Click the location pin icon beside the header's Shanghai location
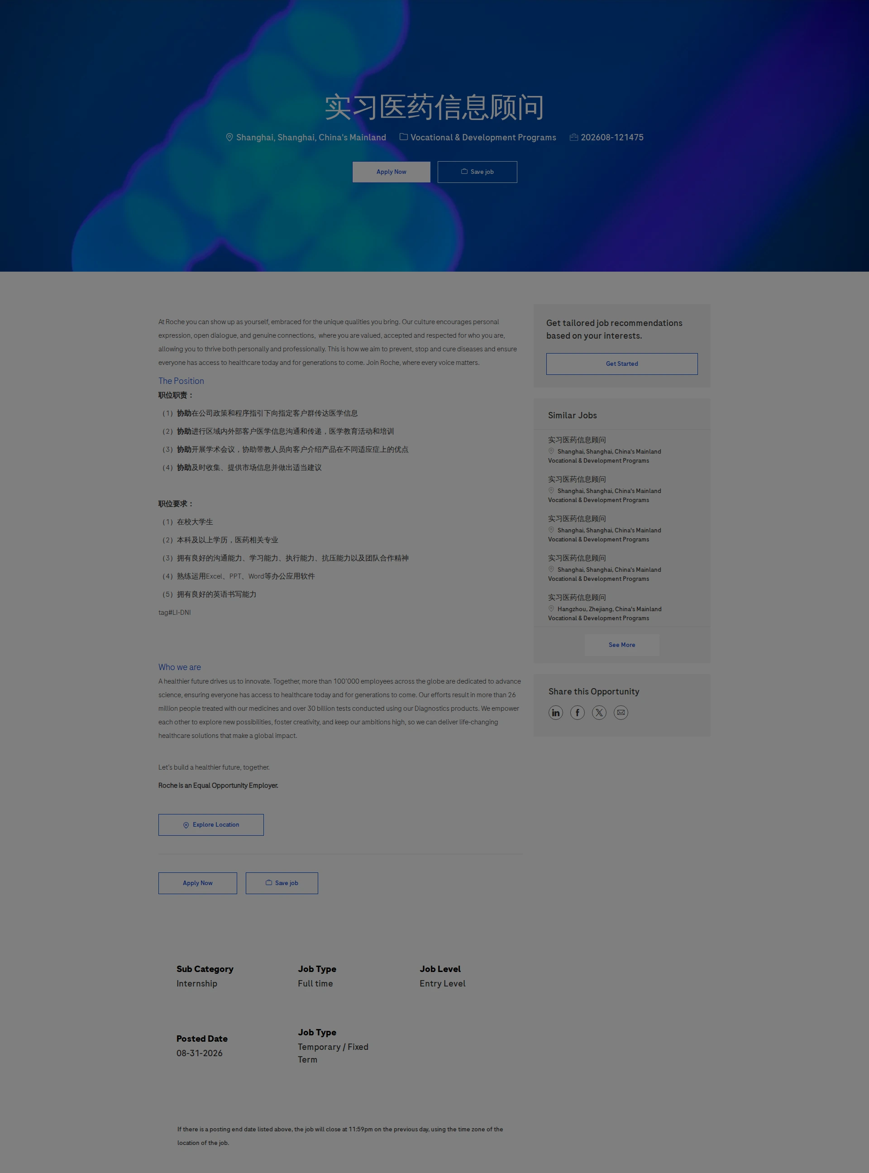 pyautogui.click(x=229, y=137)
